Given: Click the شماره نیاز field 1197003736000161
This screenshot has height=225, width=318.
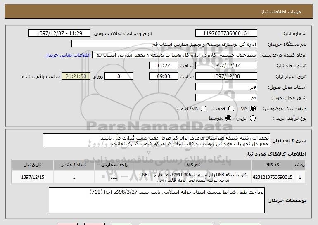Looking at the screenshot, I should [226, 33].
